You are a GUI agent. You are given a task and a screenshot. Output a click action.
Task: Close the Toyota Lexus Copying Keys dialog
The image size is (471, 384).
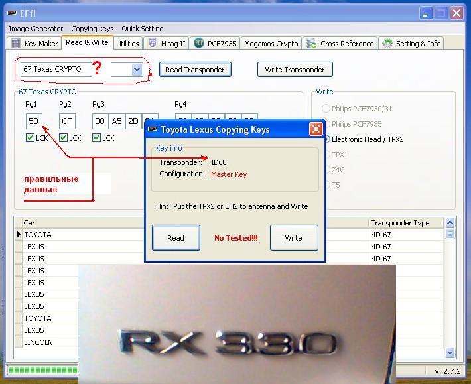pyautogui.click(x=316, y=129)
